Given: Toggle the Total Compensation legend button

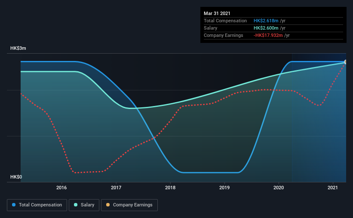Looking at the screenshot, I should (x=37, y=205).
